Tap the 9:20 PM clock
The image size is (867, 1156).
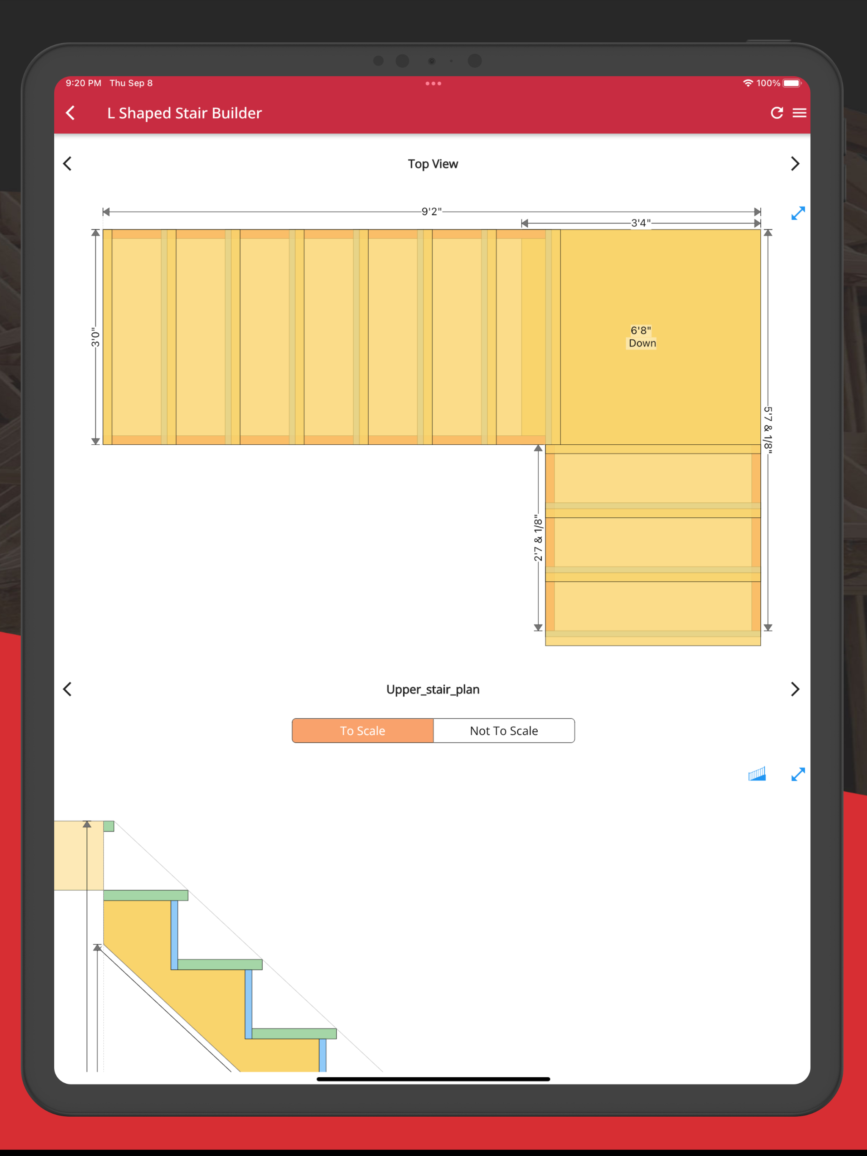click(83, 83)
